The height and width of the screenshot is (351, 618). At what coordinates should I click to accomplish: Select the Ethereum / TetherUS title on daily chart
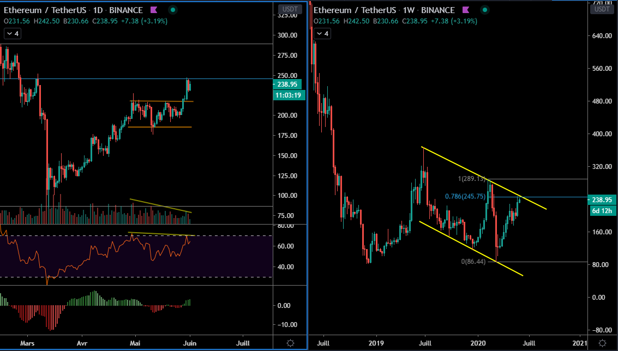[44, 10]
